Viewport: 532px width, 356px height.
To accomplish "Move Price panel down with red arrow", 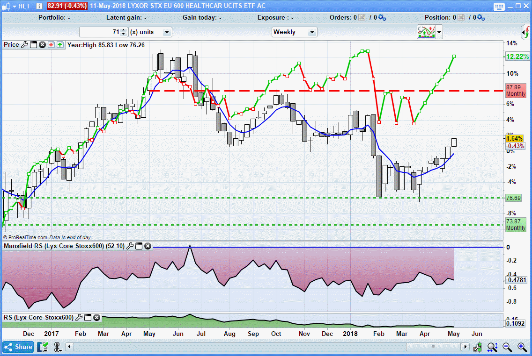I will (51, 45).
